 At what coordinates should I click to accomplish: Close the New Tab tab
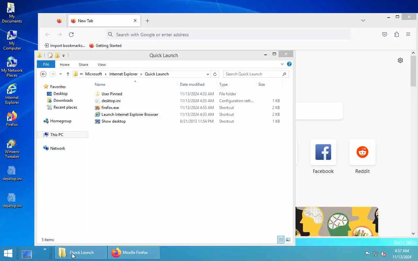pyautogui.click(x=135, y=21)
